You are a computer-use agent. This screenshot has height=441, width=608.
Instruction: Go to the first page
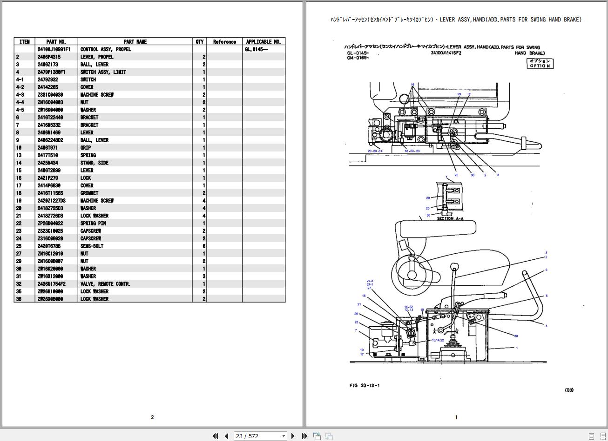coord(215,436)
